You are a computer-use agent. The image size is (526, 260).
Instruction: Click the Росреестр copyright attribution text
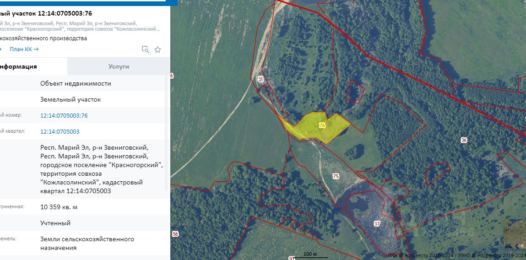click(456, 255)
